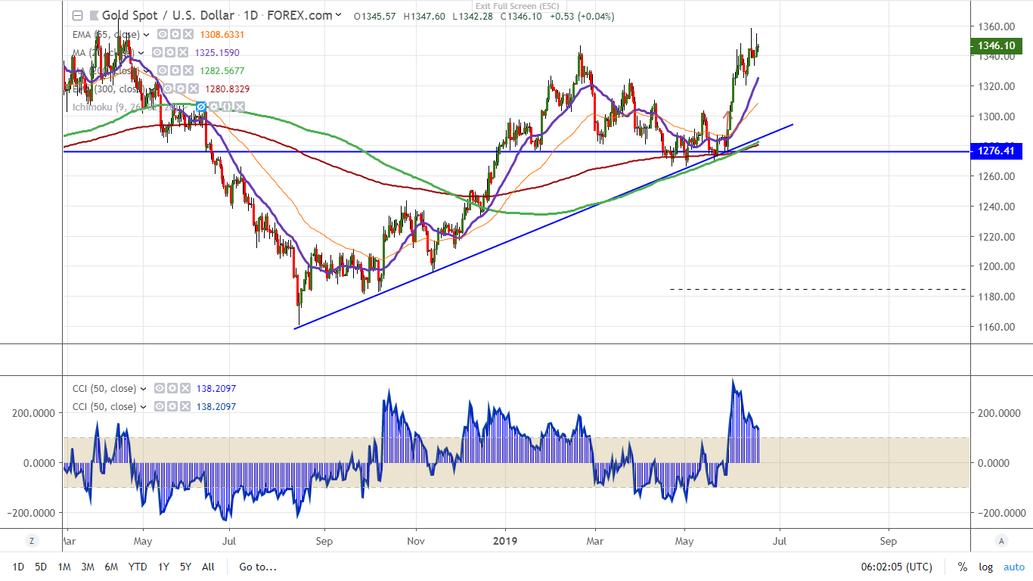Select the 5Y date range
Screen dimensions: 1033x581
coord(186,567)
